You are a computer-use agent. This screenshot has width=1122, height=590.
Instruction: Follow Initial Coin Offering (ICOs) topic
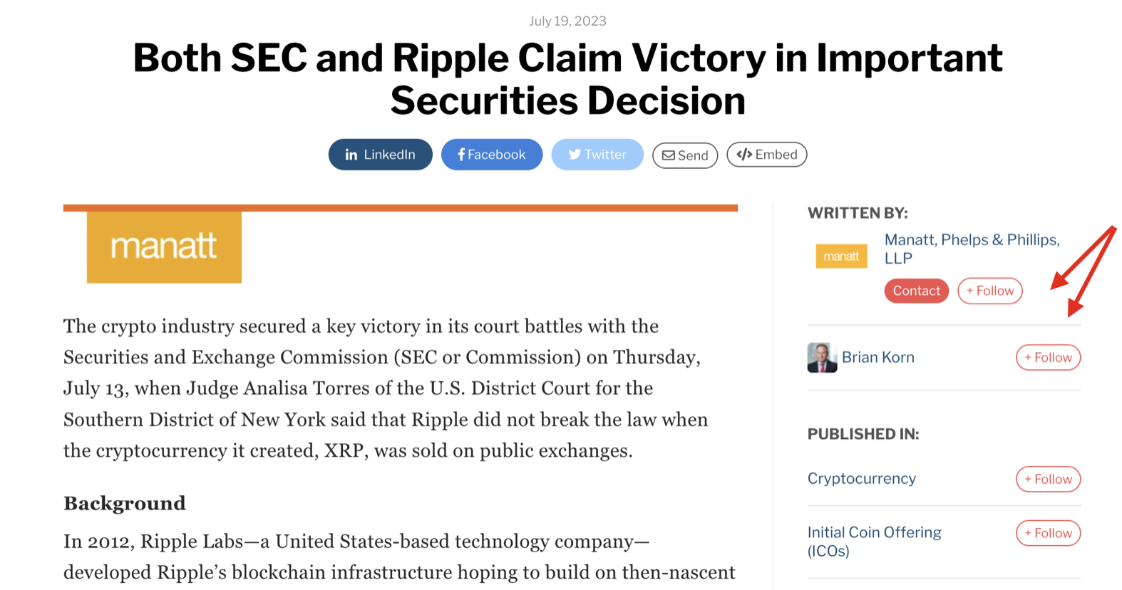(x=1048, y=533)
